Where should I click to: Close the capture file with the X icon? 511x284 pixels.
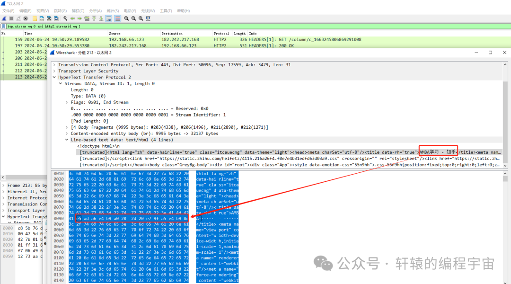pos(49,18)
